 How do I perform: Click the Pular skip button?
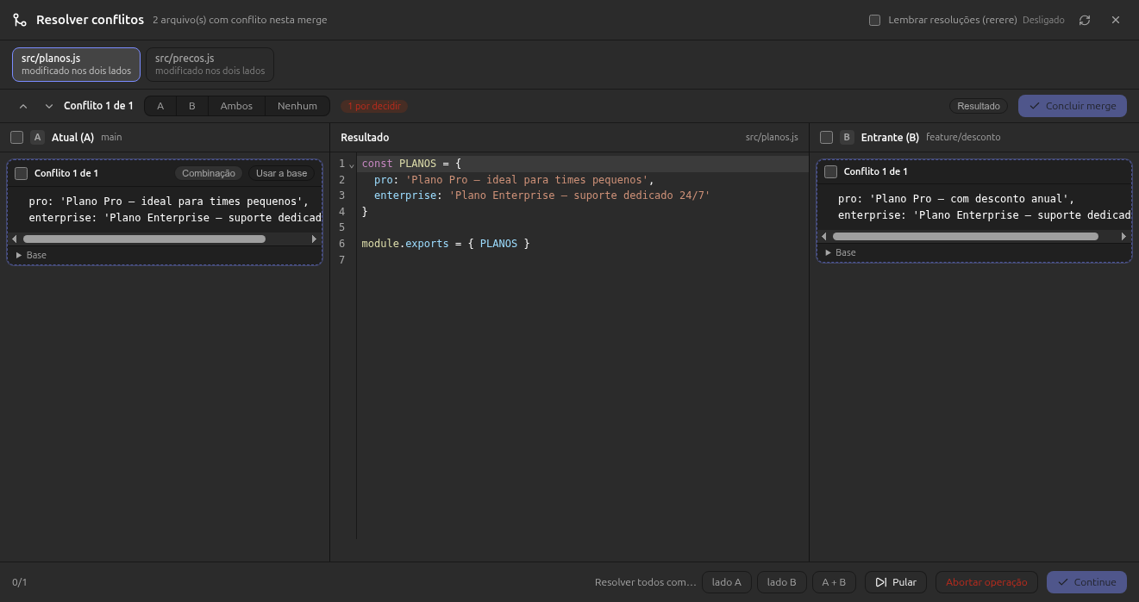pos(896,582)
